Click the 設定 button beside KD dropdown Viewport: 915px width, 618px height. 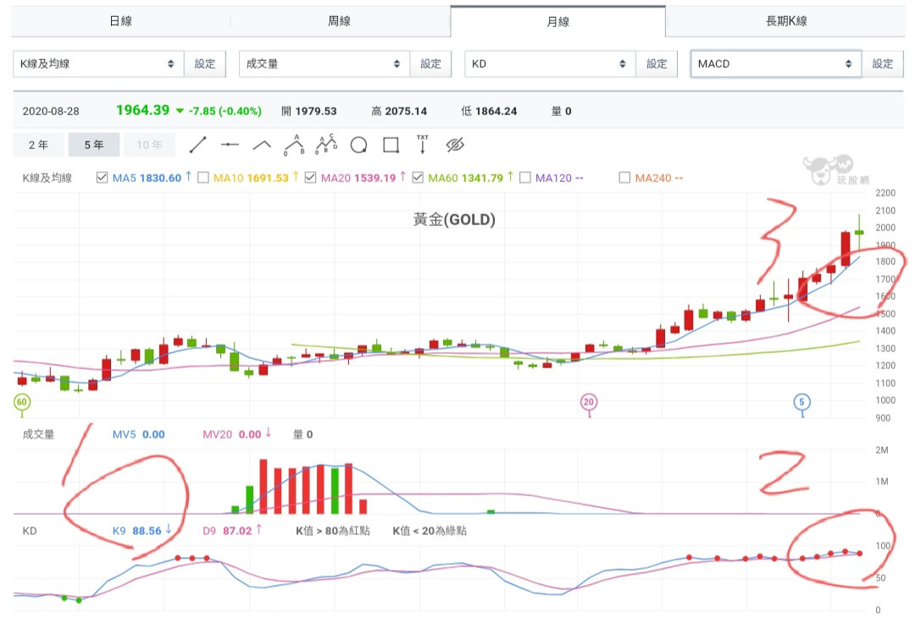coord(657,63)
